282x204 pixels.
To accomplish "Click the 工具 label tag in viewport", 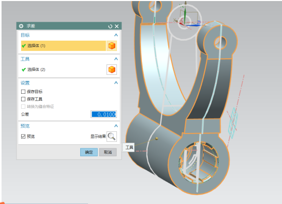I will [129, 147].
